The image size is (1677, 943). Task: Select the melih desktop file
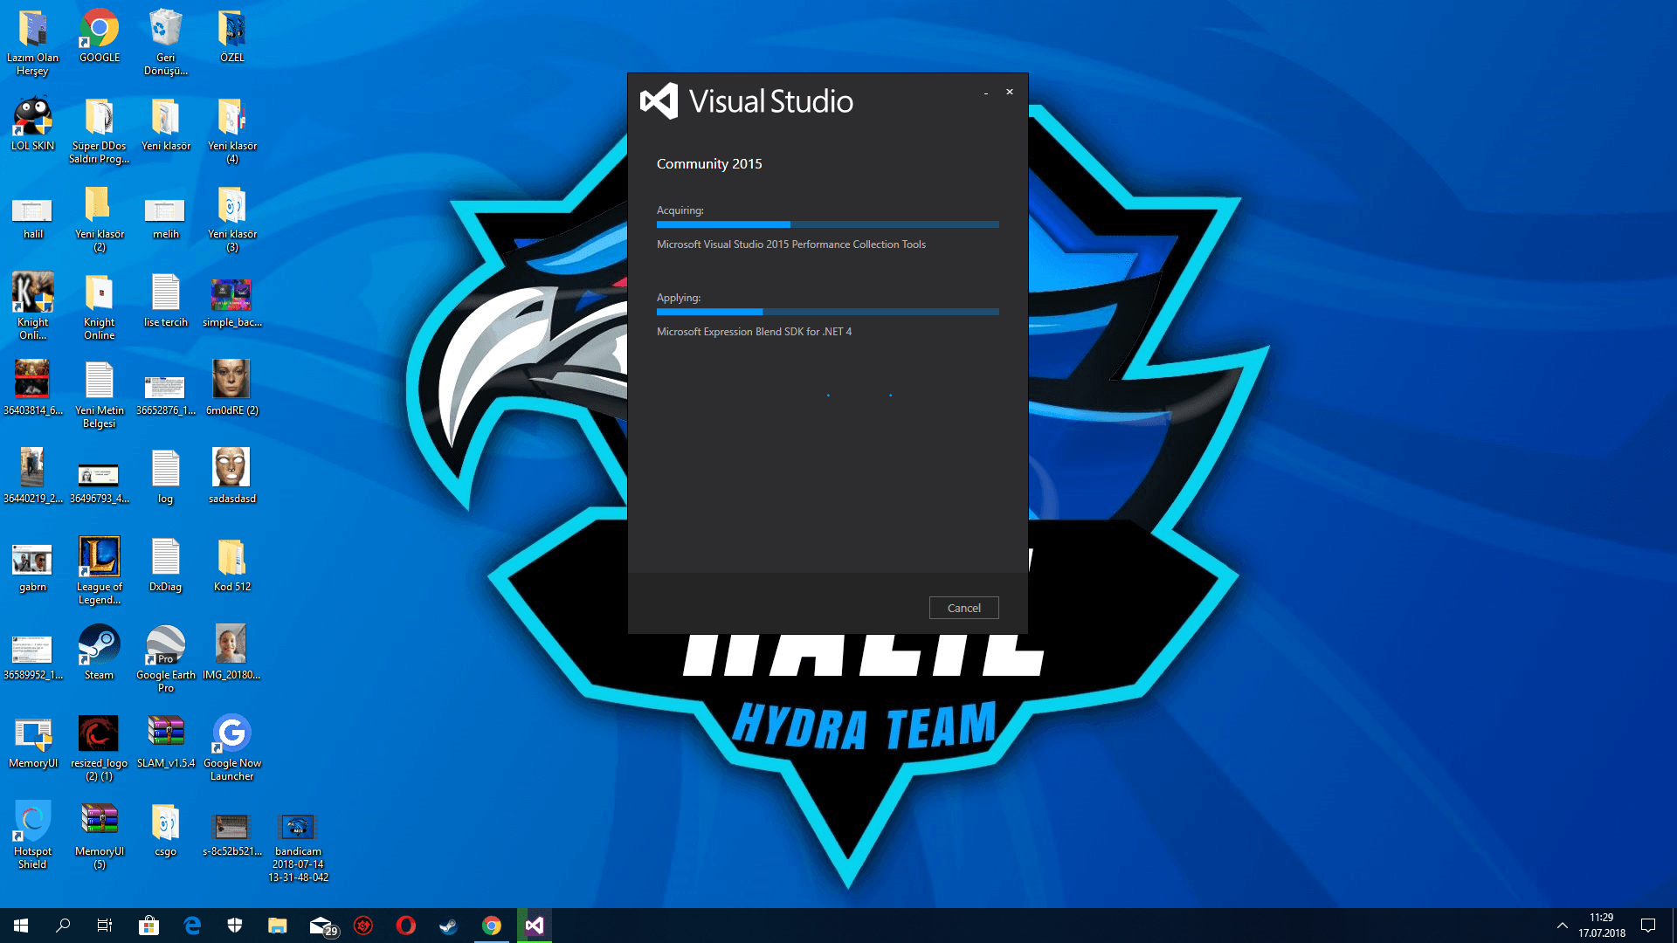point(165,218)
